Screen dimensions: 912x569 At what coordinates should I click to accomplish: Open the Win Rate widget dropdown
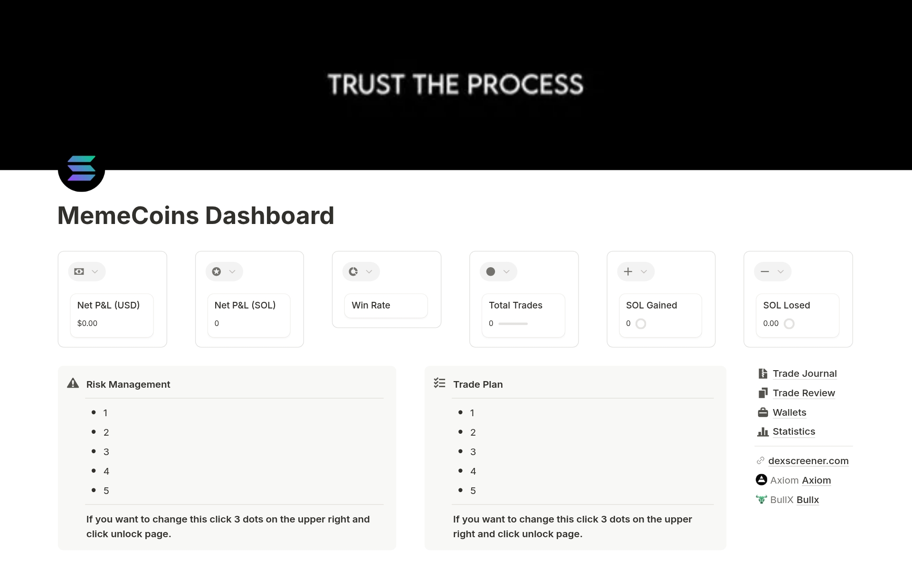[x=370, y=271]
